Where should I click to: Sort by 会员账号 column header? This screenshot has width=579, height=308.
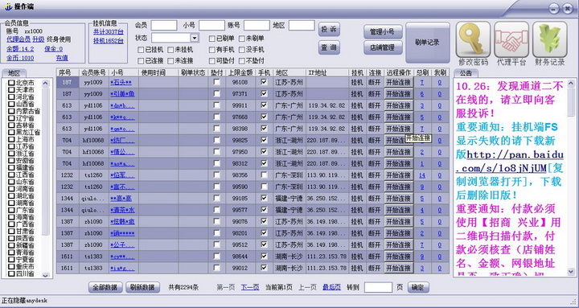pyautogui.click(x=94, y=72)
